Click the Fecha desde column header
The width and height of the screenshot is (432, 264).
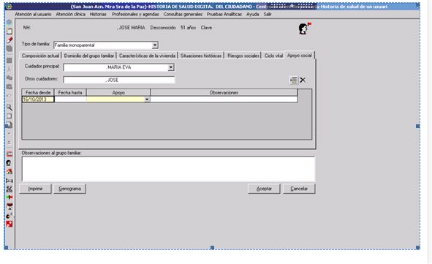(38, 93)
